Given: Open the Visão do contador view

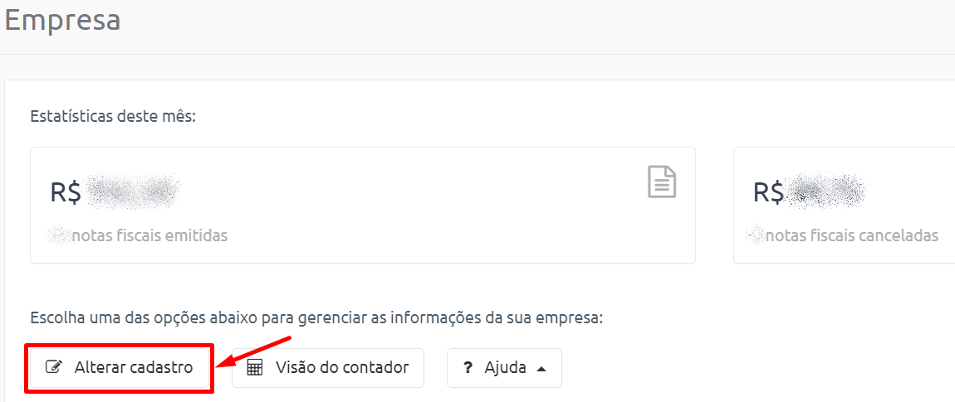Looking at the screenshot, I should (328, 368).
